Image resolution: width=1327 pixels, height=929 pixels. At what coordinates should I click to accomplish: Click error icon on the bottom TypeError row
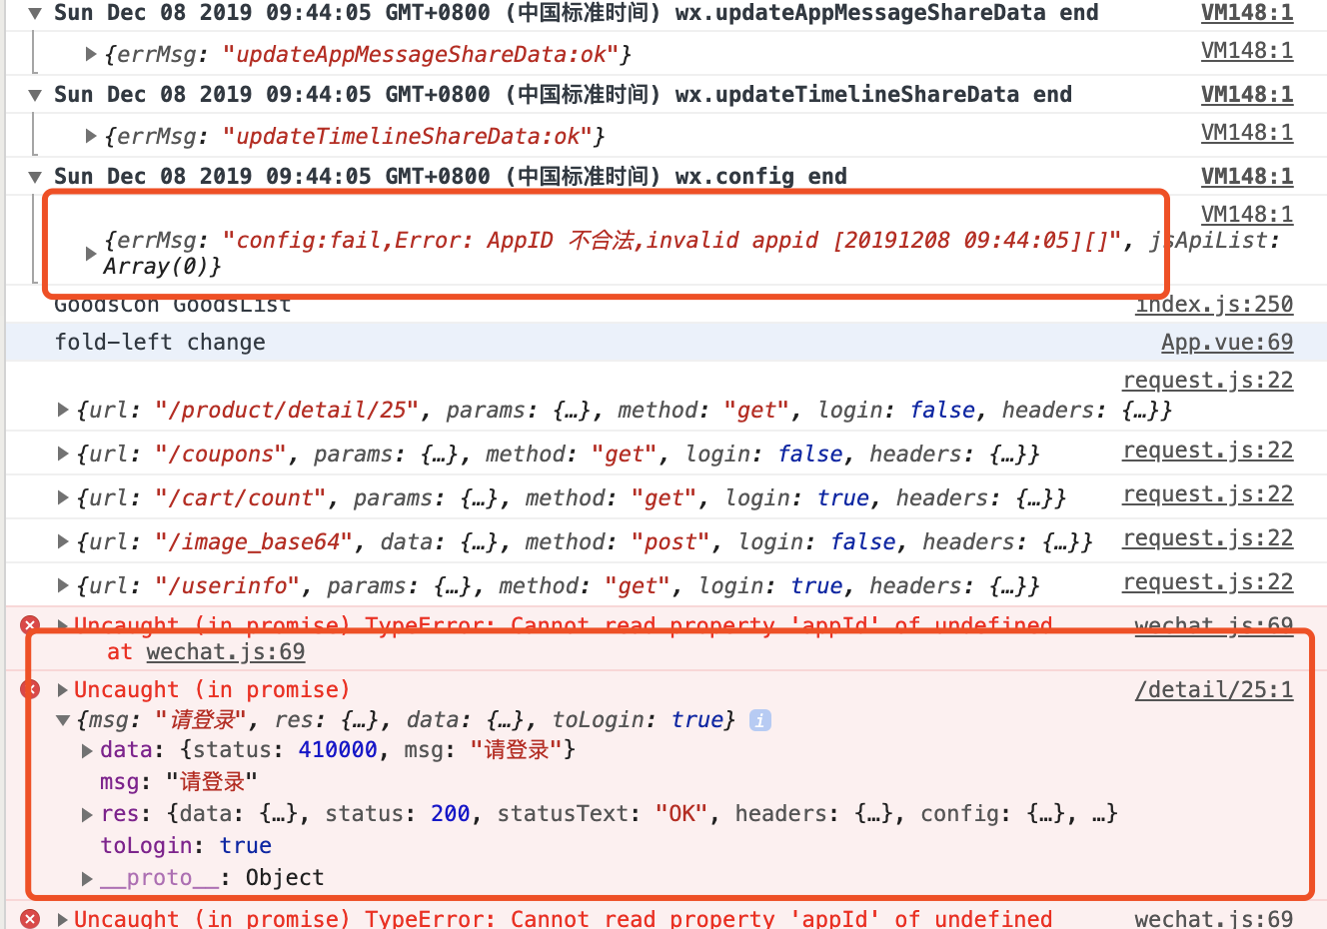(31, 918)
